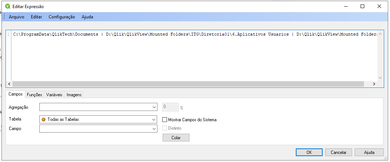390x162 pixels.
Task: Click the menu bar grip handle
Action: pos(4,17)
